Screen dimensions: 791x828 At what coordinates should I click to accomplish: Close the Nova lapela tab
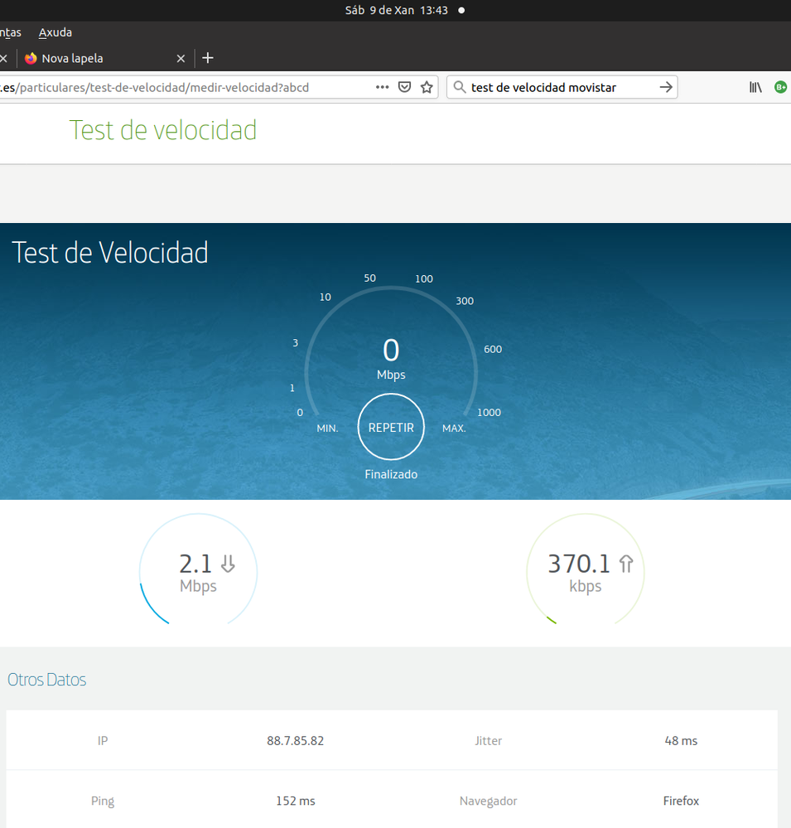181,58
